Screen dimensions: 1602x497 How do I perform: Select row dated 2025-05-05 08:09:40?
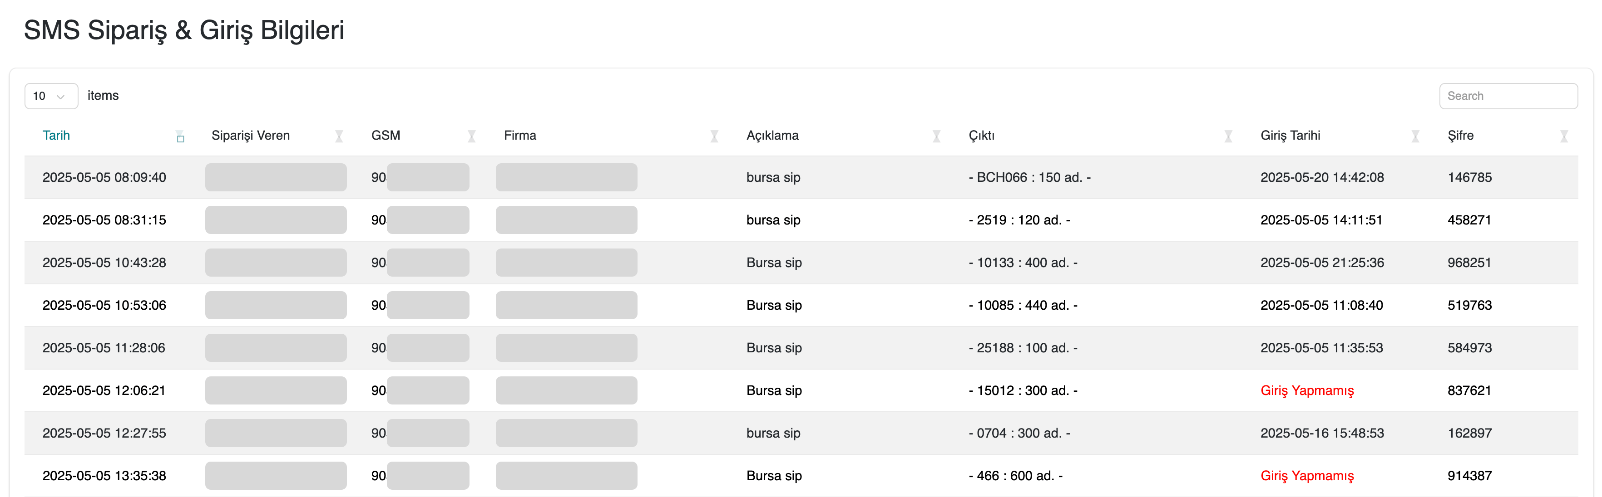(x=104, y=178)
